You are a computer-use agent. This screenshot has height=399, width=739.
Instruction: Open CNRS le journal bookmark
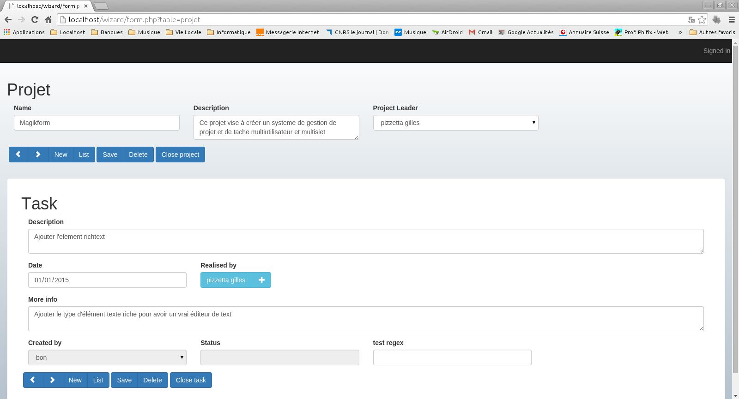click(357, 32)
